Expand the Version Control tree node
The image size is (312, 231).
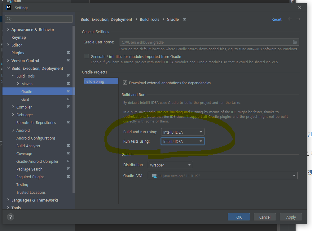point(8,60)
